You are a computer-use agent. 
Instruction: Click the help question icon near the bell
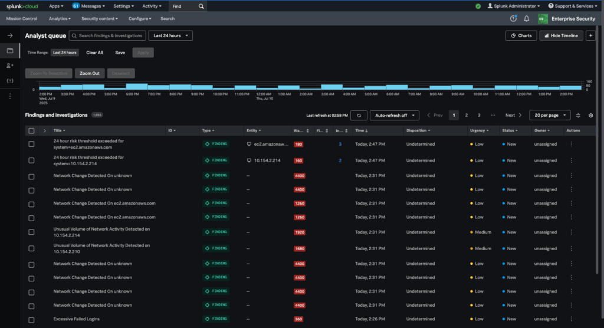click(x=514, y=18)
